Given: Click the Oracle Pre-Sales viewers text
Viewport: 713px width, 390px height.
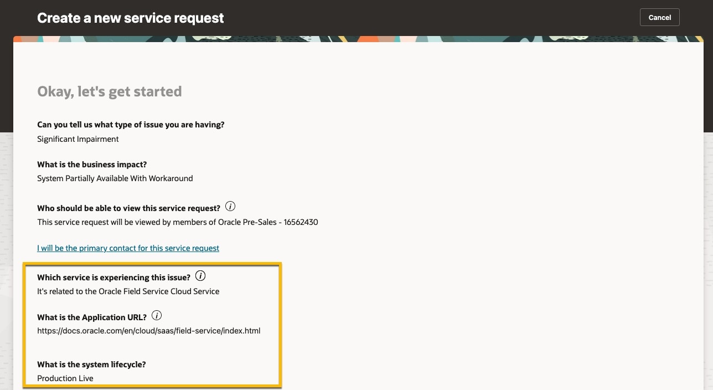Looking at the screenshot, I should (177, 222).
